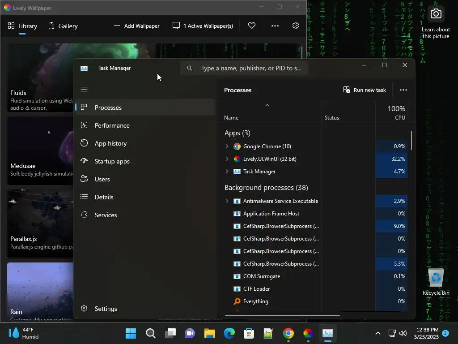Click the vertical scrollbar of process list
Image resolution: width=458 pixels, height=344 pixels.
[x=411, y=140]
